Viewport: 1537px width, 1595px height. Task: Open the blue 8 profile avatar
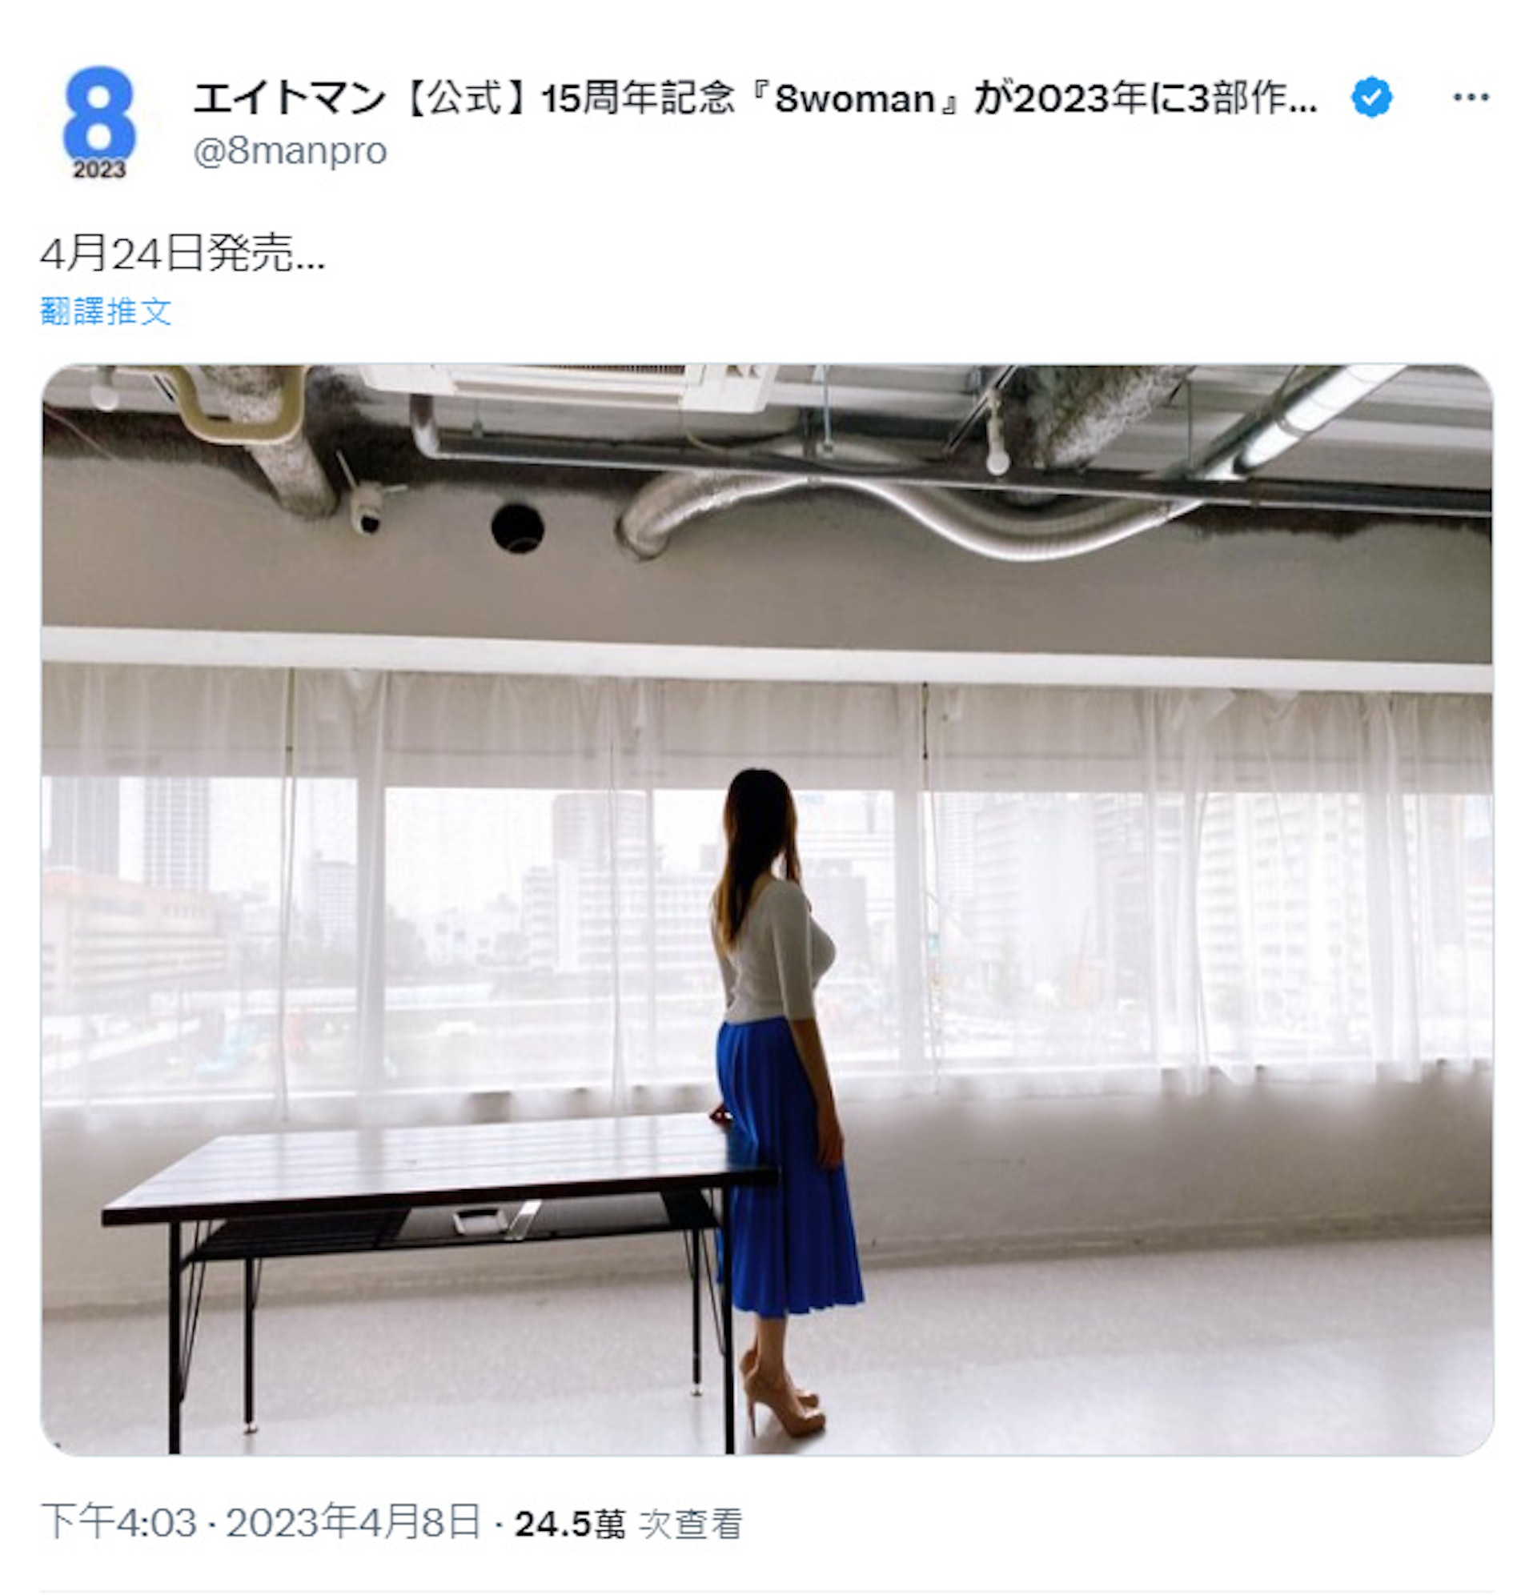coord(98,122)
